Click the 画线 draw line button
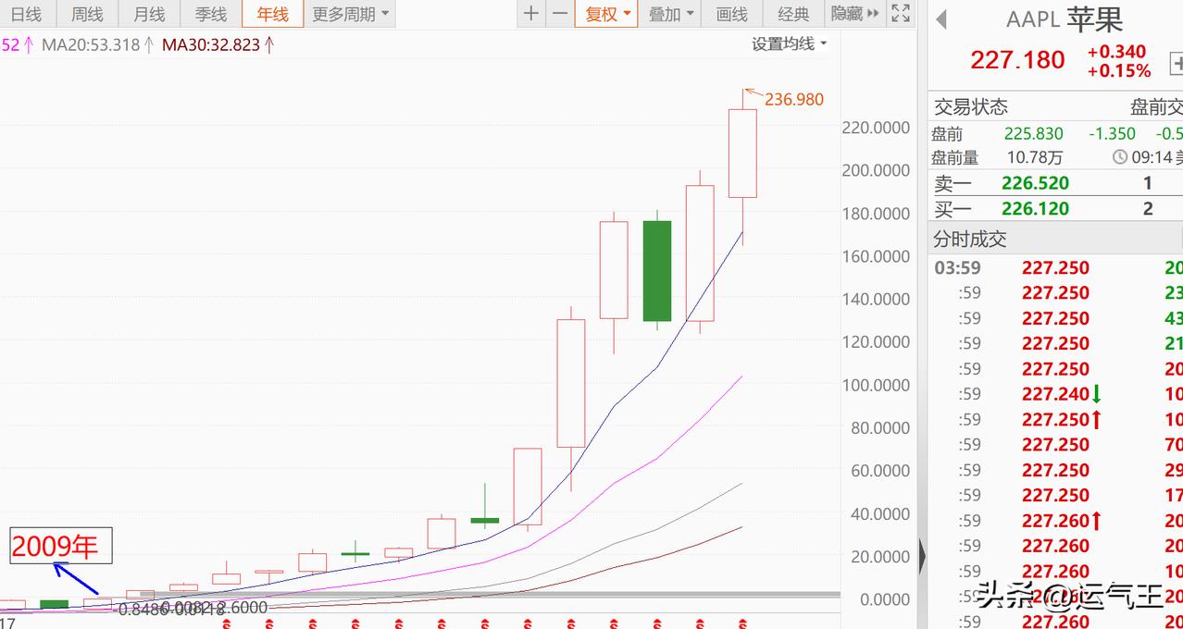 [731, 14]
